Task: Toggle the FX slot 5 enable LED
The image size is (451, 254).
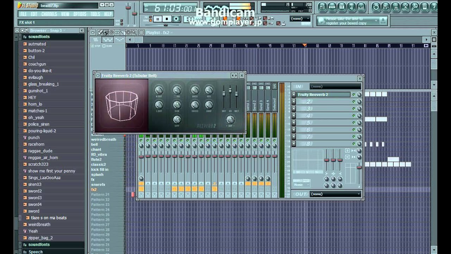Action: click(354, 122)
